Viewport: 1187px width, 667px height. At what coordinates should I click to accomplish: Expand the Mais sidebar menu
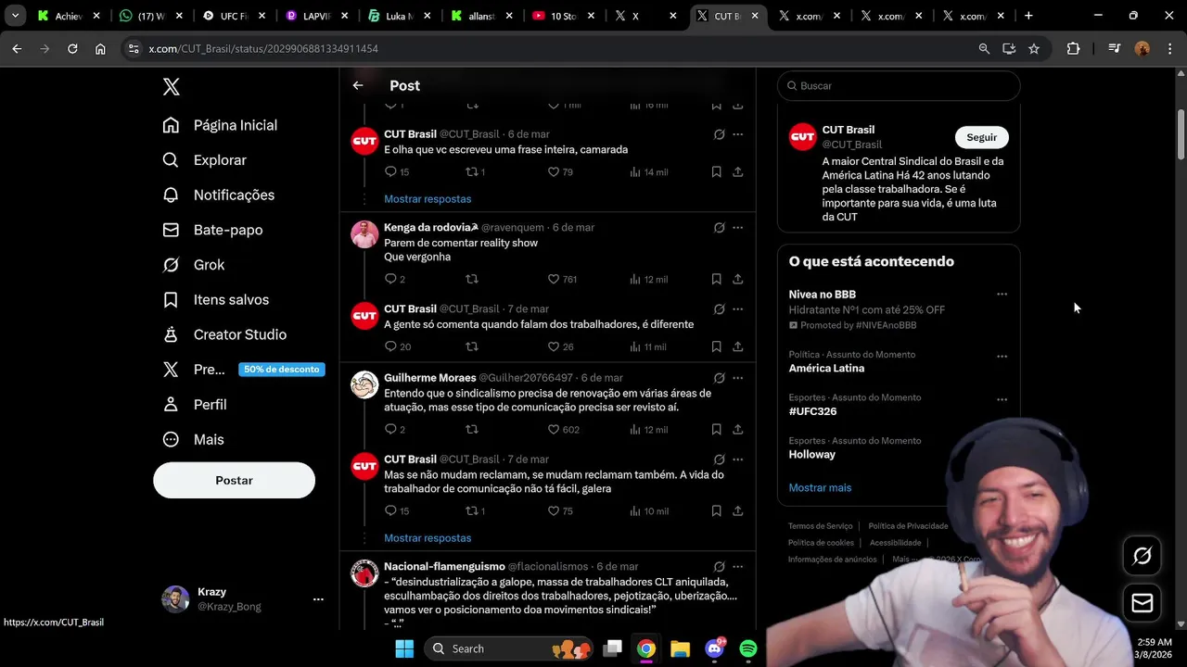193,440
